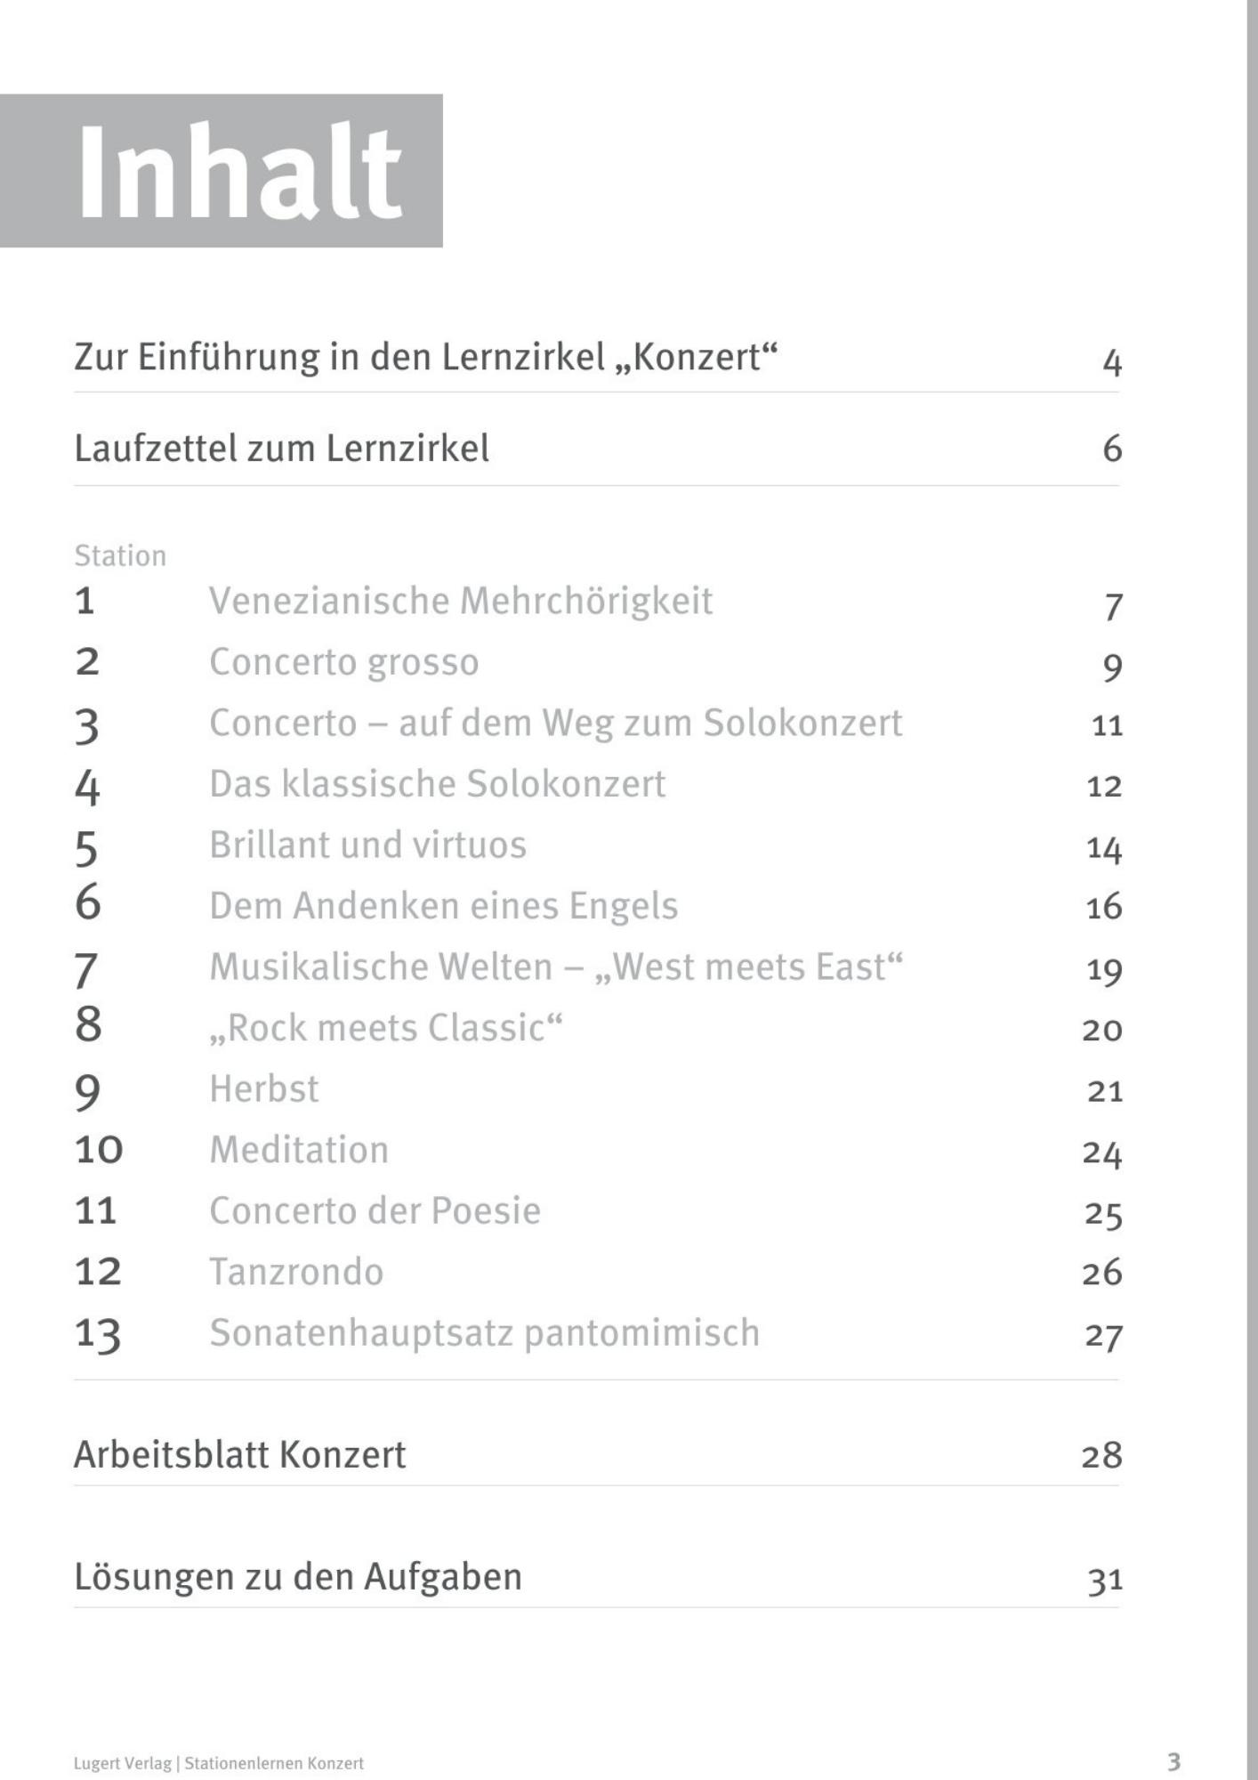Click the "Laufzettel zum Lernzirkel" entry
The image size is (1258, 1780).
click(281, 449)
